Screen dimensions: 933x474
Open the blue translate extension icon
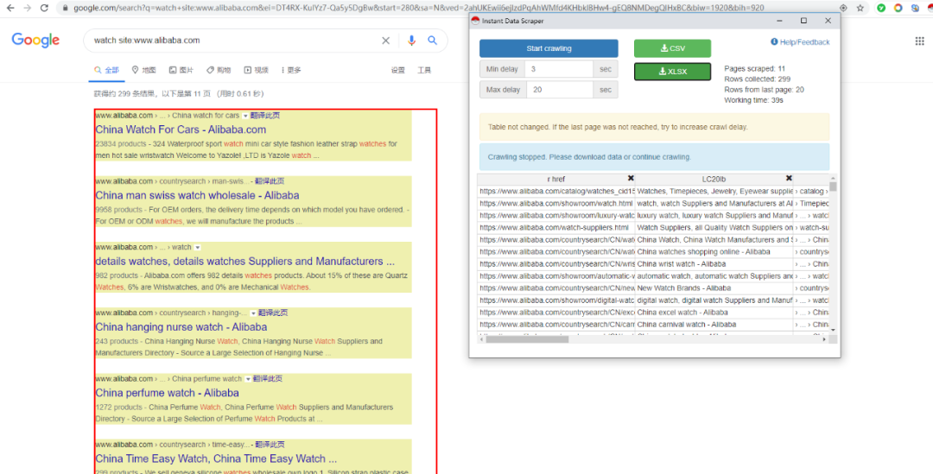tap(915, 8)
